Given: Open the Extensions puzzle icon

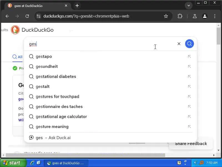Looking at the screenshot, I should coord(180,16).
